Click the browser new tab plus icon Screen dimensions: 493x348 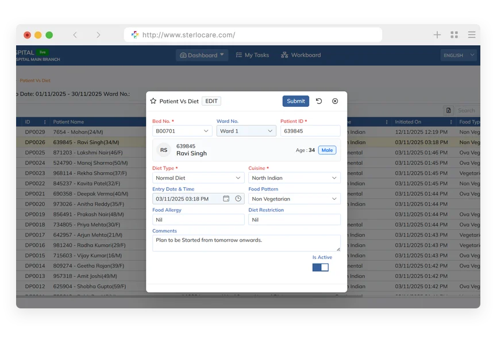pos(437,35)
